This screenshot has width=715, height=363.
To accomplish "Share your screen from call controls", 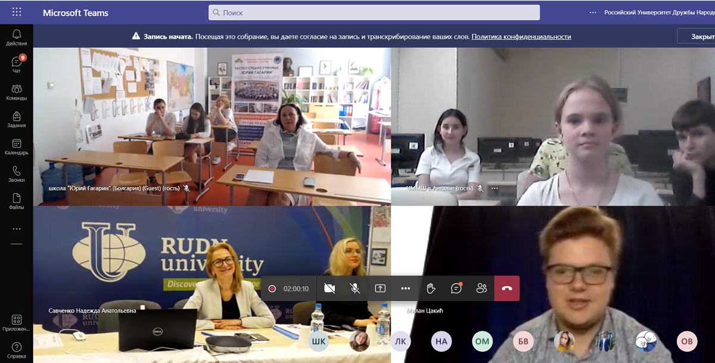I will point(380,288).
